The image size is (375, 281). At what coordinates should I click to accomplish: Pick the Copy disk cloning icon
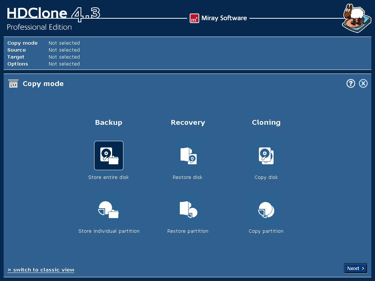(x=266, y=156)
